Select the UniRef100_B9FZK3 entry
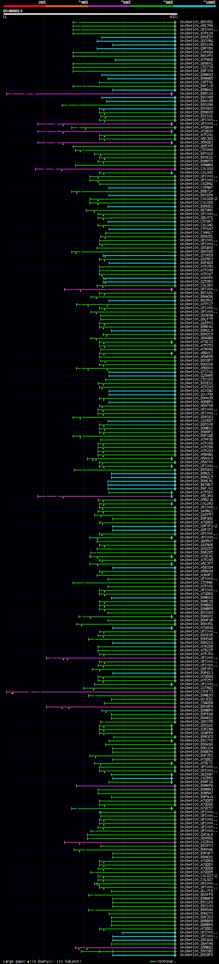 [x=196, y=917]
